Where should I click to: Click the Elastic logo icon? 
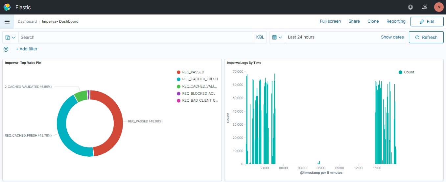click(7, 7)
